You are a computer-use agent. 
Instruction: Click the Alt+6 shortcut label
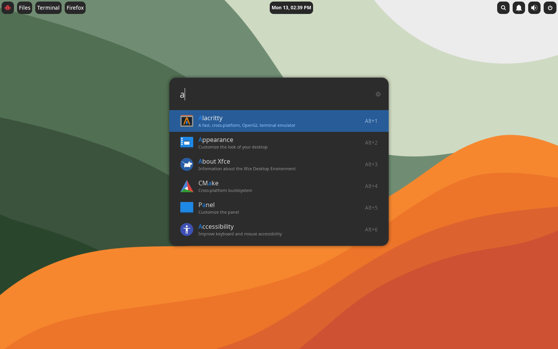(371, 230)
